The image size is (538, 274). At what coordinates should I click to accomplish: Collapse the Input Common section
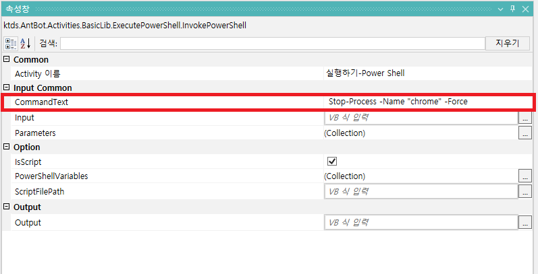click(6, 88)
